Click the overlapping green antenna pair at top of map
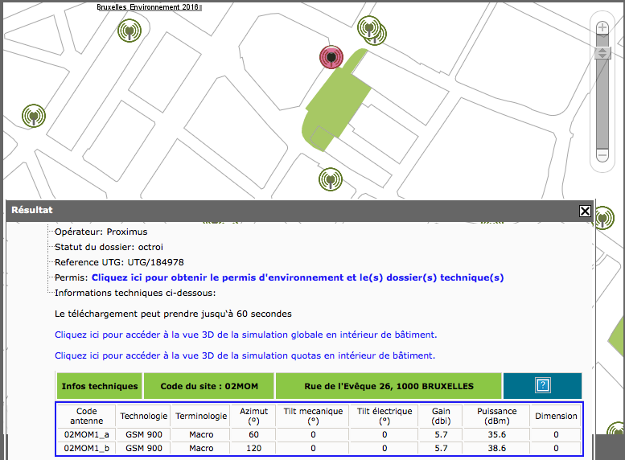This screenshot has height=460, width=625. [371, 31]
